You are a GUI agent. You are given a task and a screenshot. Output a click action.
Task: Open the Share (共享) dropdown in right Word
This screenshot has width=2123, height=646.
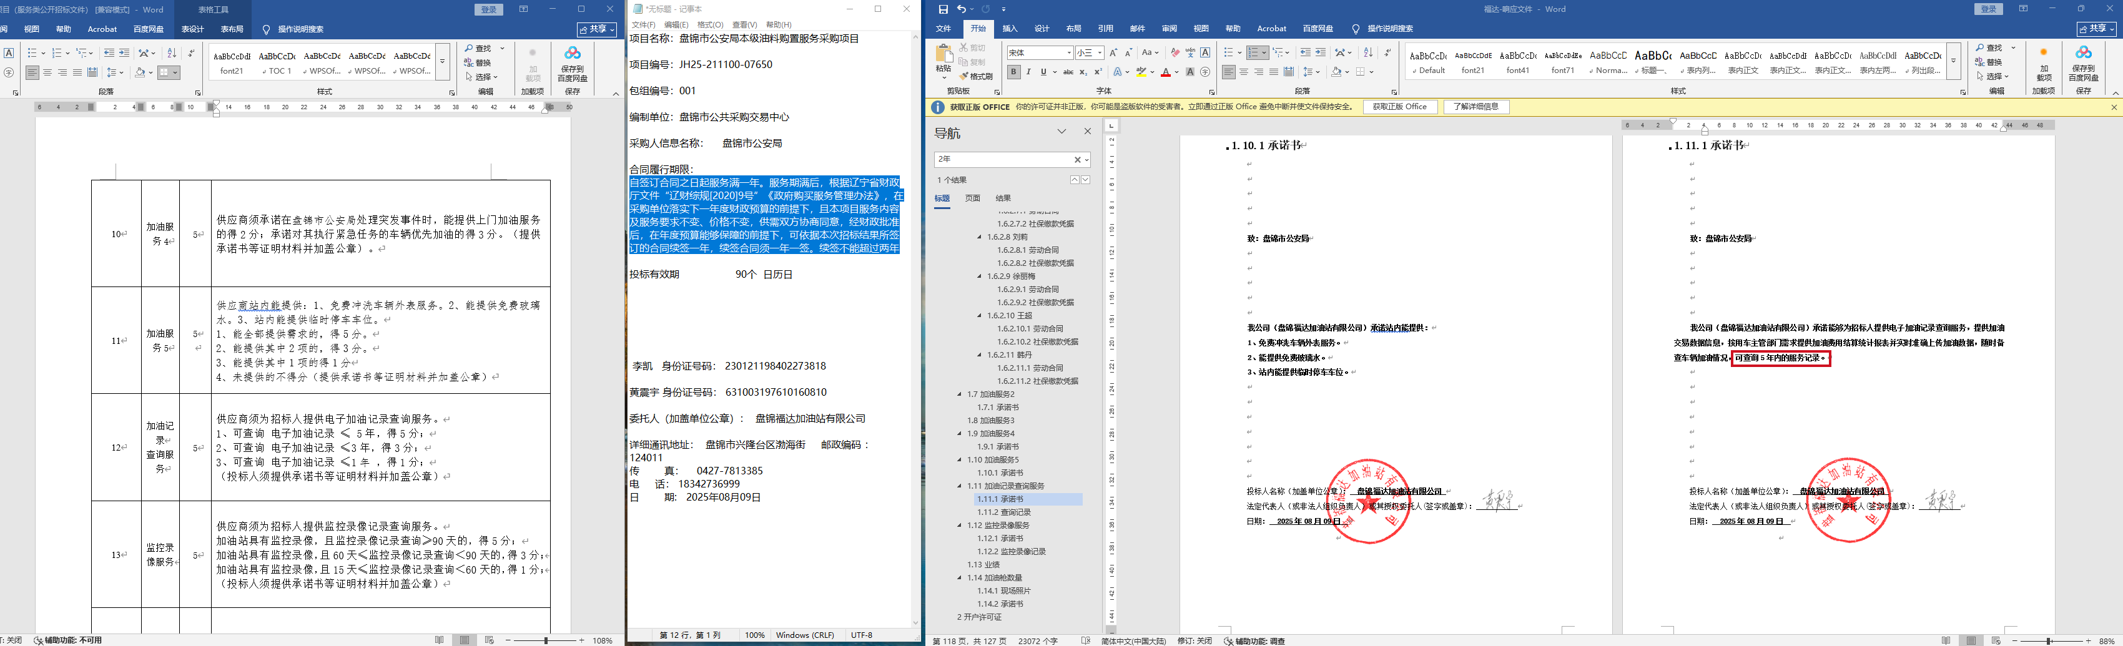(x=2096, y=29)
